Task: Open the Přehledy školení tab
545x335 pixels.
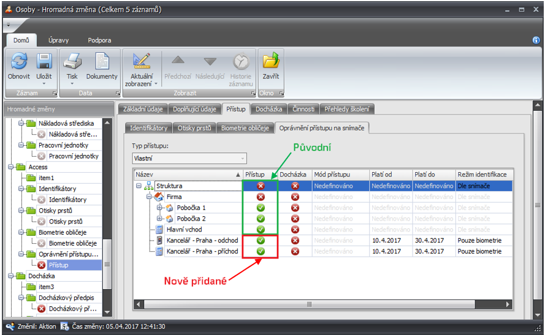Action: coord(347,109)
